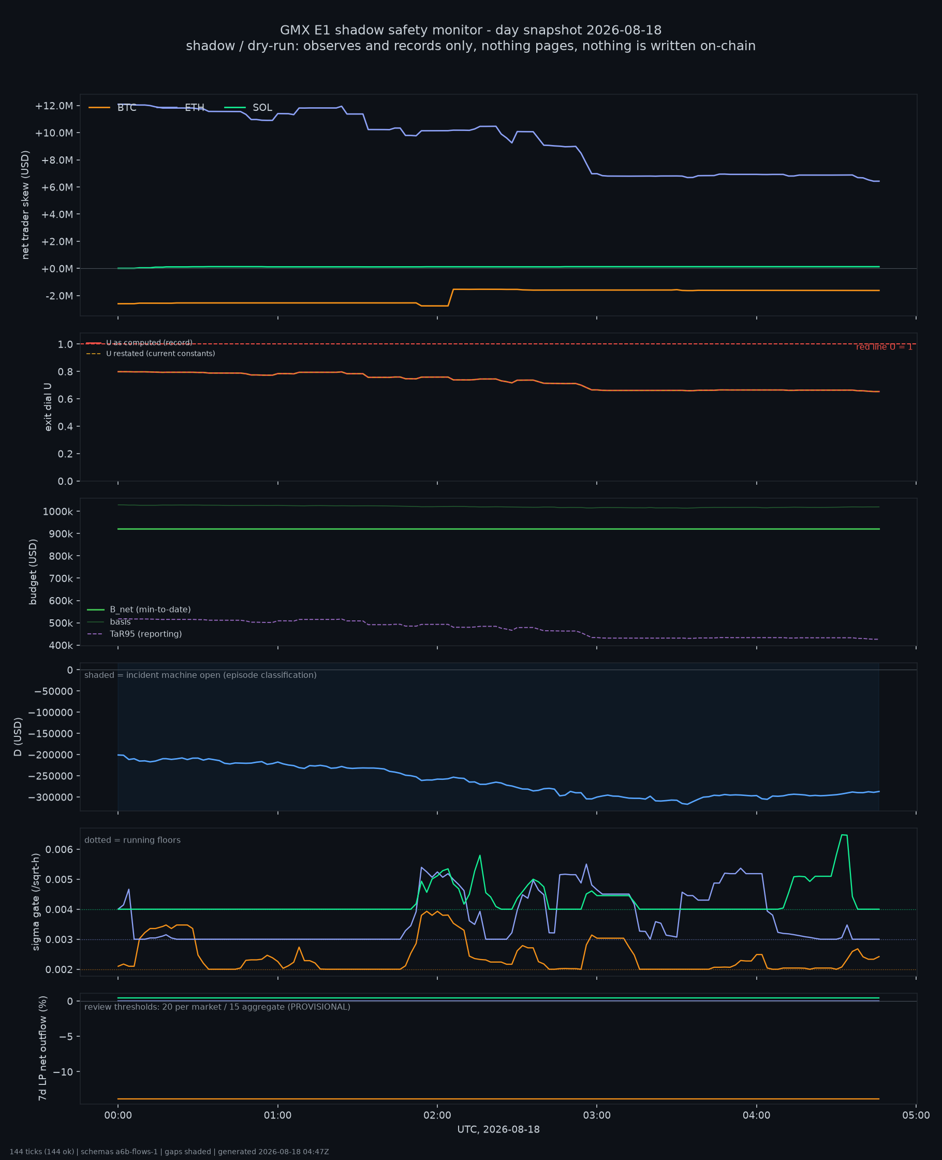942x1160 pixels.
Task: Click the 'net trader skew (USD)' axis label
Action: pyautogui.click(x=25, y=205)
